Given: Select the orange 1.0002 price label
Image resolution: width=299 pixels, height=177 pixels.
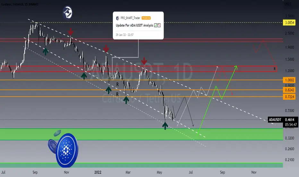Looking at the screenshot, I should click(289, 80).
